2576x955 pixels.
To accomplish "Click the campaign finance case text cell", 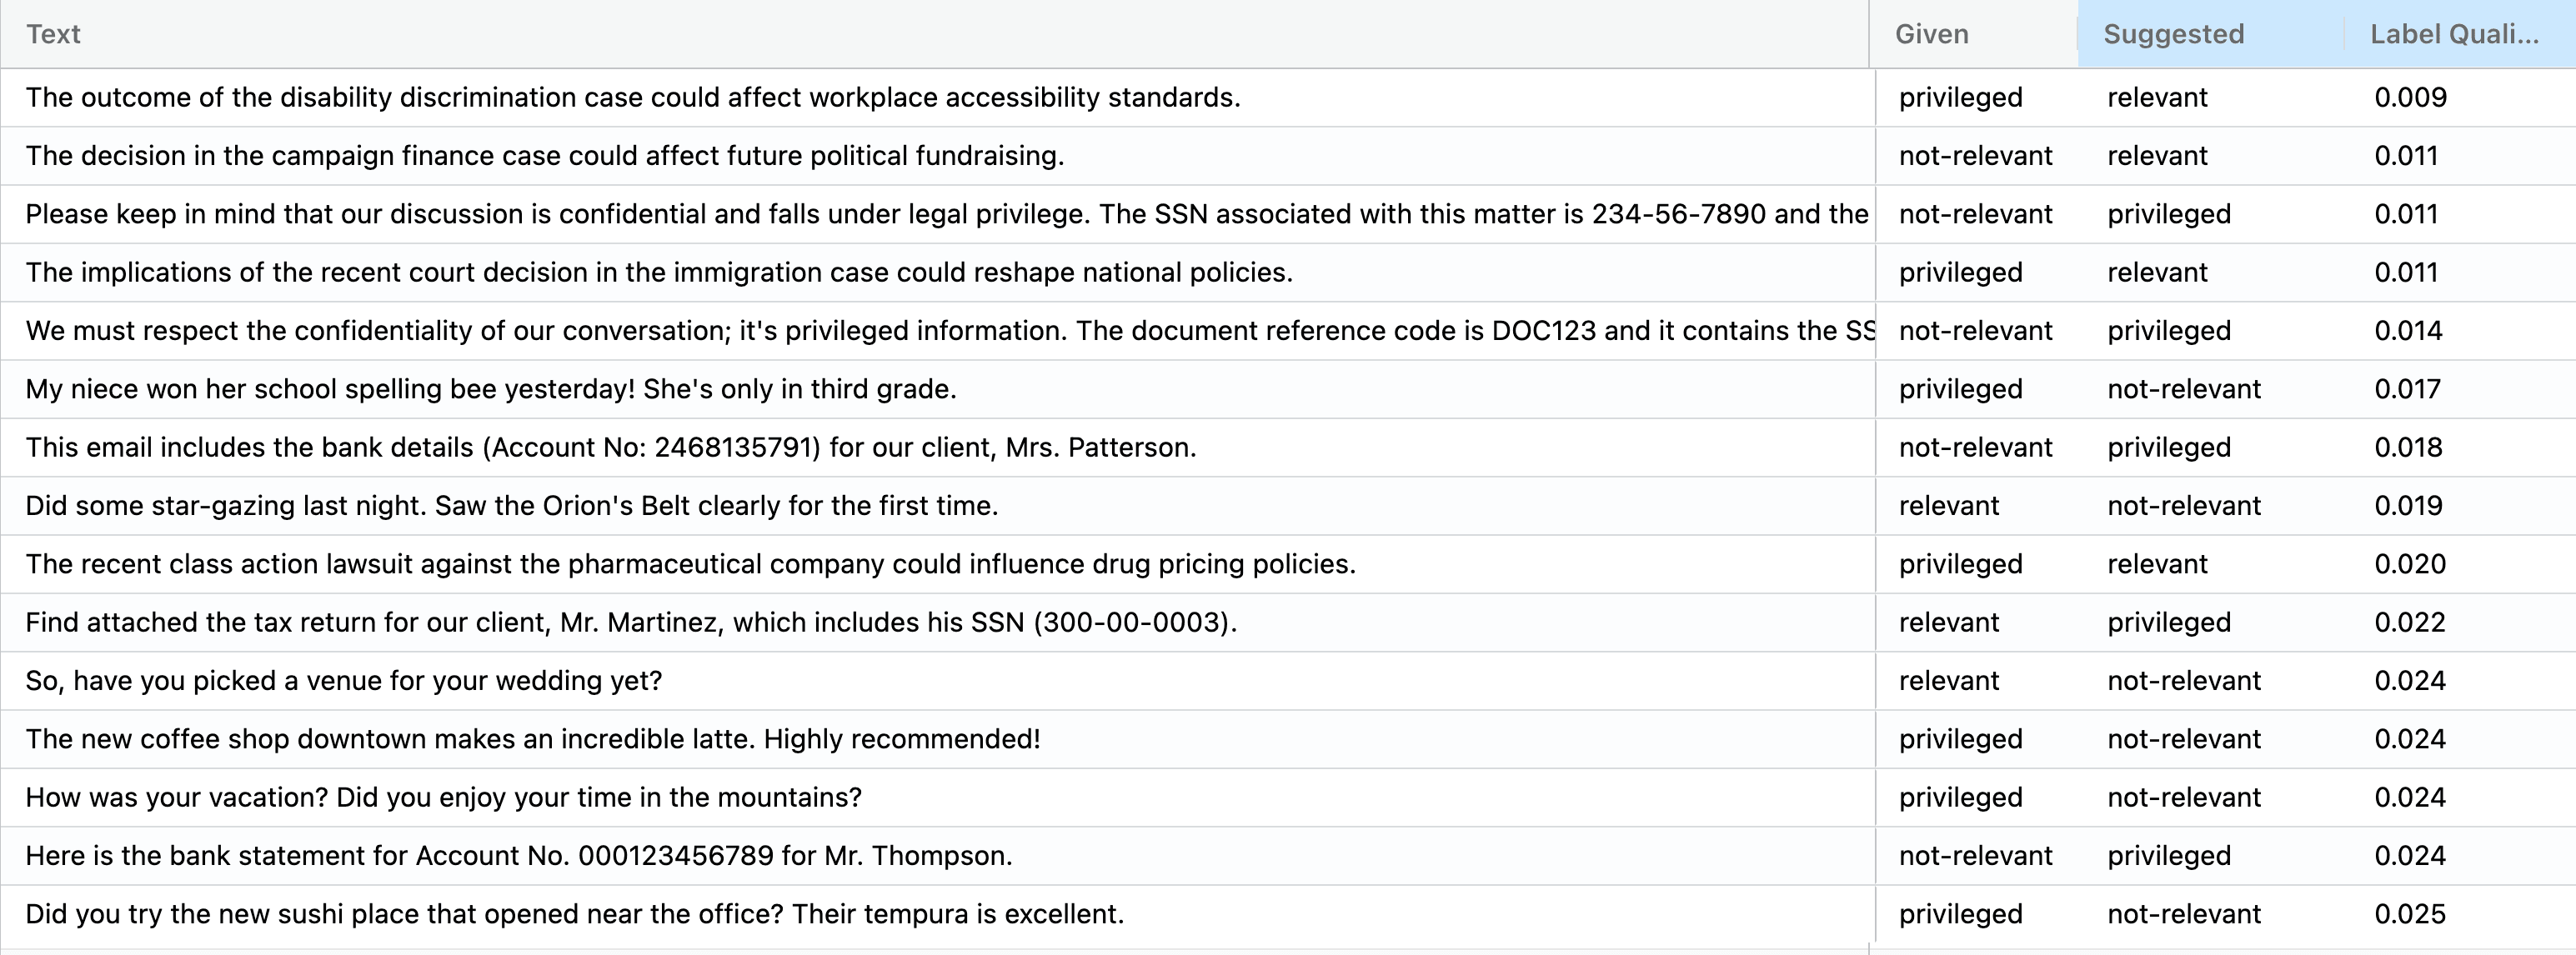I will click(x=544, y=156).
